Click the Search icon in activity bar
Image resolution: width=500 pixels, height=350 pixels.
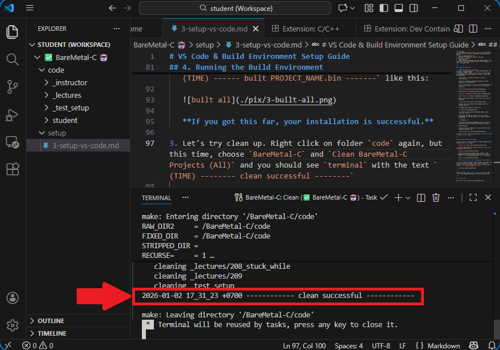click(x=13, y=59)
